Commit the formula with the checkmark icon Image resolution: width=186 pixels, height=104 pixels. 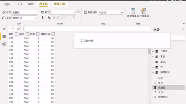(19, 28)
